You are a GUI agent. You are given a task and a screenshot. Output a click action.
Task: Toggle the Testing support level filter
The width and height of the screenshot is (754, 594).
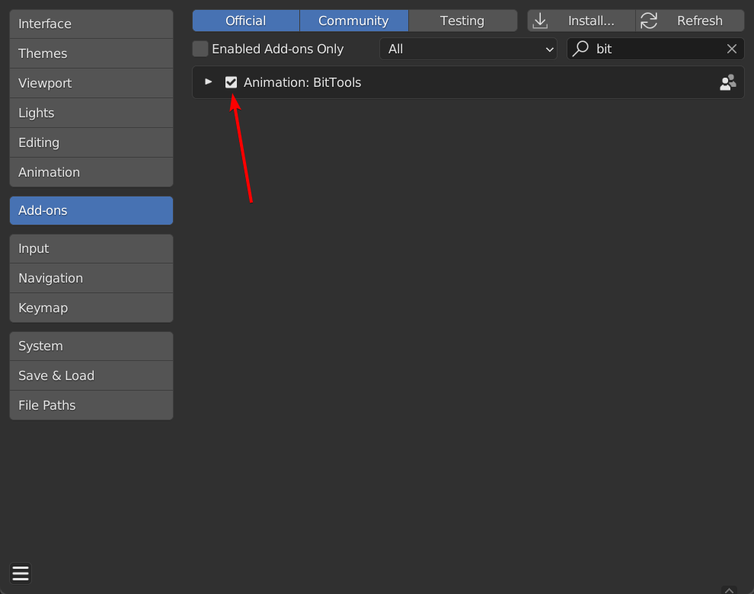(462, 21)
